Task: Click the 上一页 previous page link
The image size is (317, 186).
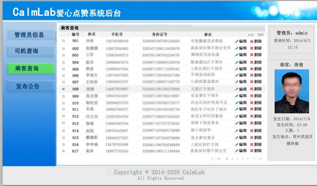Action: click(x=216, y=159)
